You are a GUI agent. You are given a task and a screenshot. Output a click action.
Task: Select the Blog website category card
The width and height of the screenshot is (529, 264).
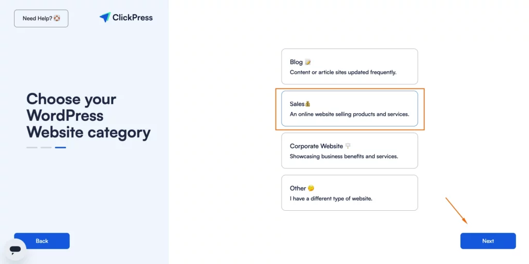(x=350, y=67)
